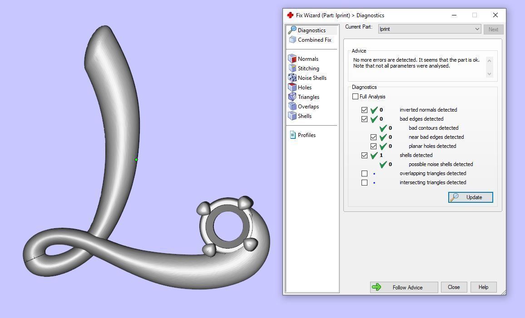Click the Overlaps cube icon
The height and width of the screenshot is (318, 525).
coord(292,106)
